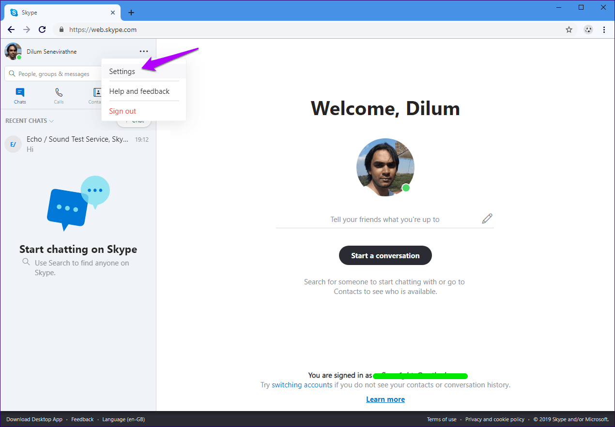Click the E/ avatar of Echo chat
The image size is (615, 427).
[x=13, y=144]
